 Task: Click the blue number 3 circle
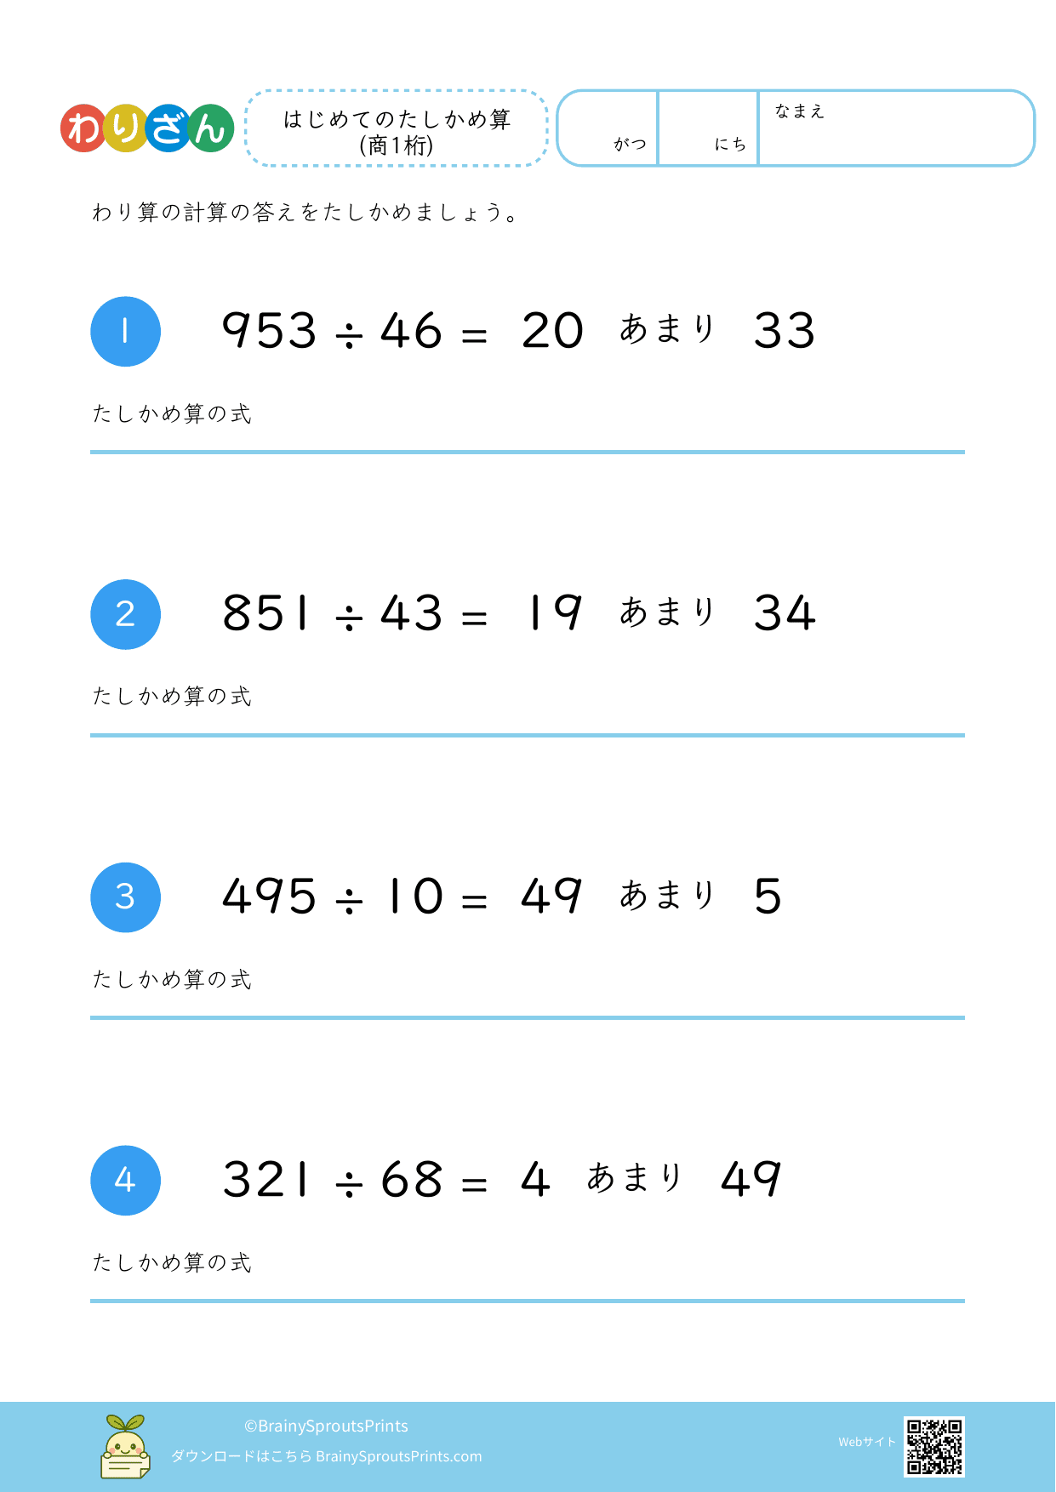[126, 897]
